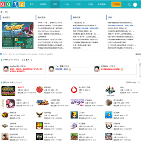Click the stats icon before 今日
Viewport: 141px width, 141px height.
tap(1, 54)
